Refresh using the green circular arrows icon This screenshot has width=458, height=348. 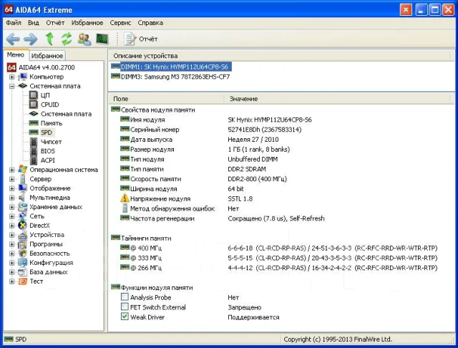pos(67,39)
